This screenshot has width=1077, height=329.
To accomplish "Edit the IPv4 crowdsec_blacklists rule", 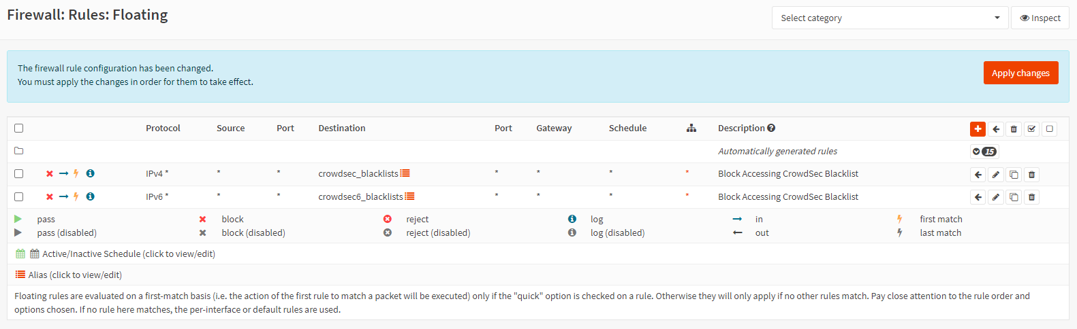I will (996, 175).
